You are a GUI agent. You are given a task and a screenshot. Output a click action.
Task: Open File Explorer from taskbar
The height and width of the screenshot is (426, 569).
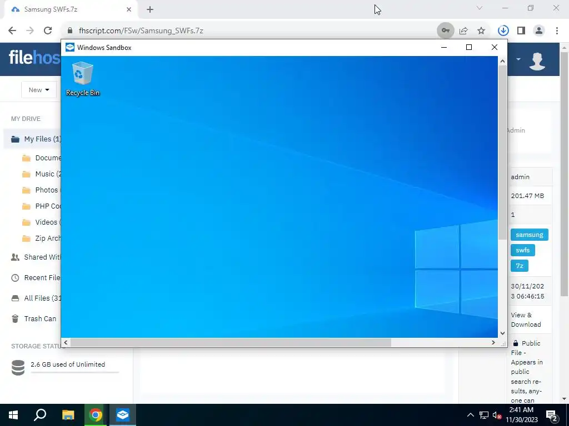68,415
